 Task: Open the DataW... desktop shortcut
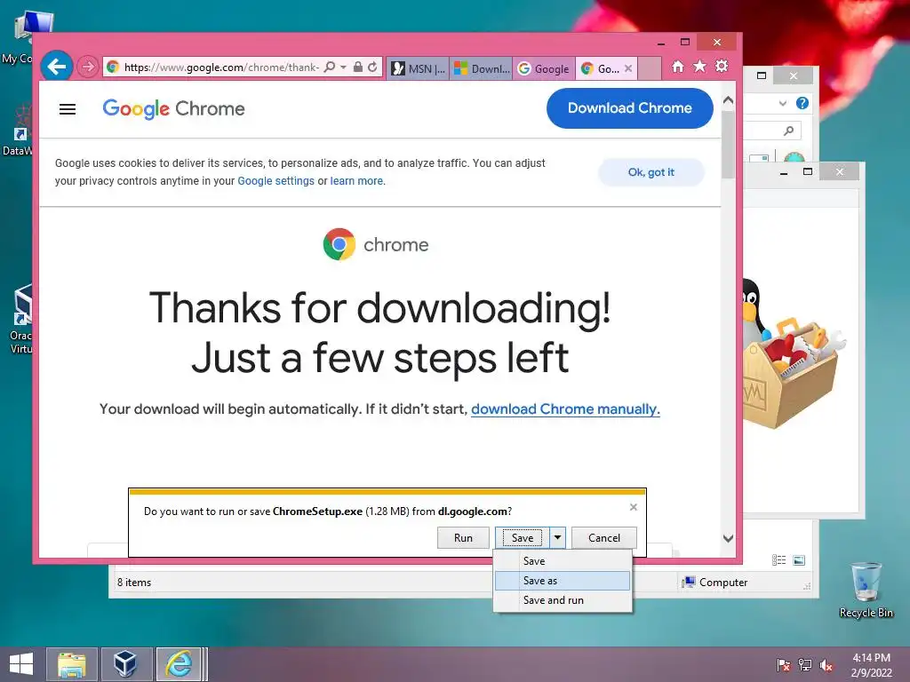click(x=18, y=131)
